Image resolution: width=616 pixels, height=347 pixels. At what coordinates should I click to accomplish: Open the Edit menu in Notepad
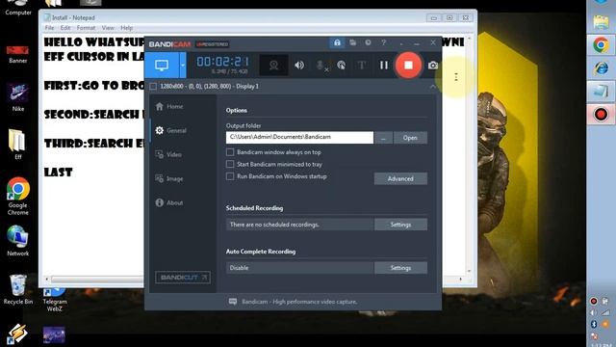(x=65, y=28)
